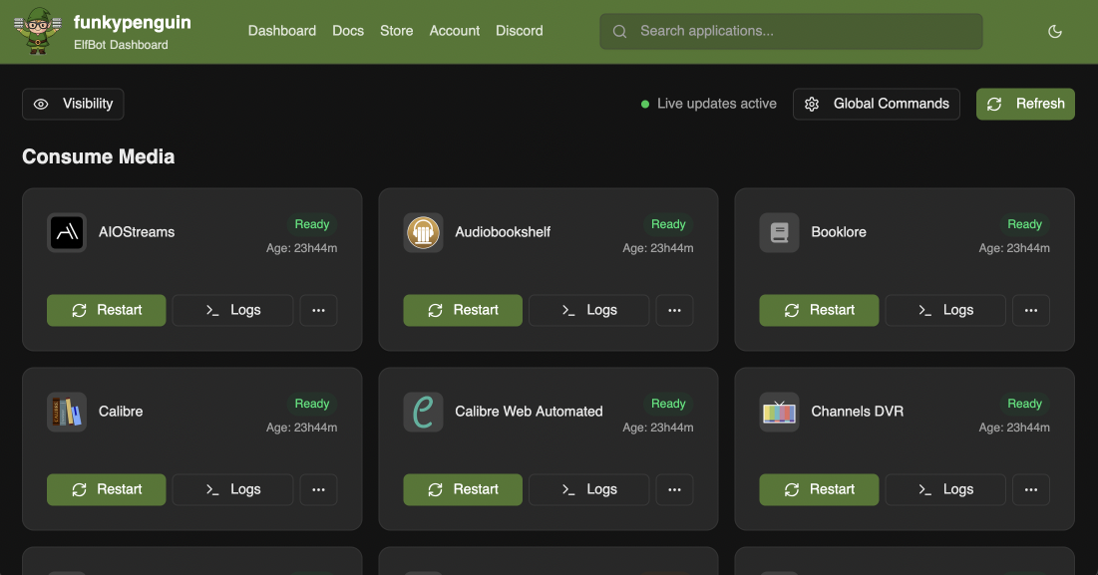Open AIOStreams more options menu
Image resolution: width=1098 pixels, height=575 pixels.
click(x=318, y=311)
